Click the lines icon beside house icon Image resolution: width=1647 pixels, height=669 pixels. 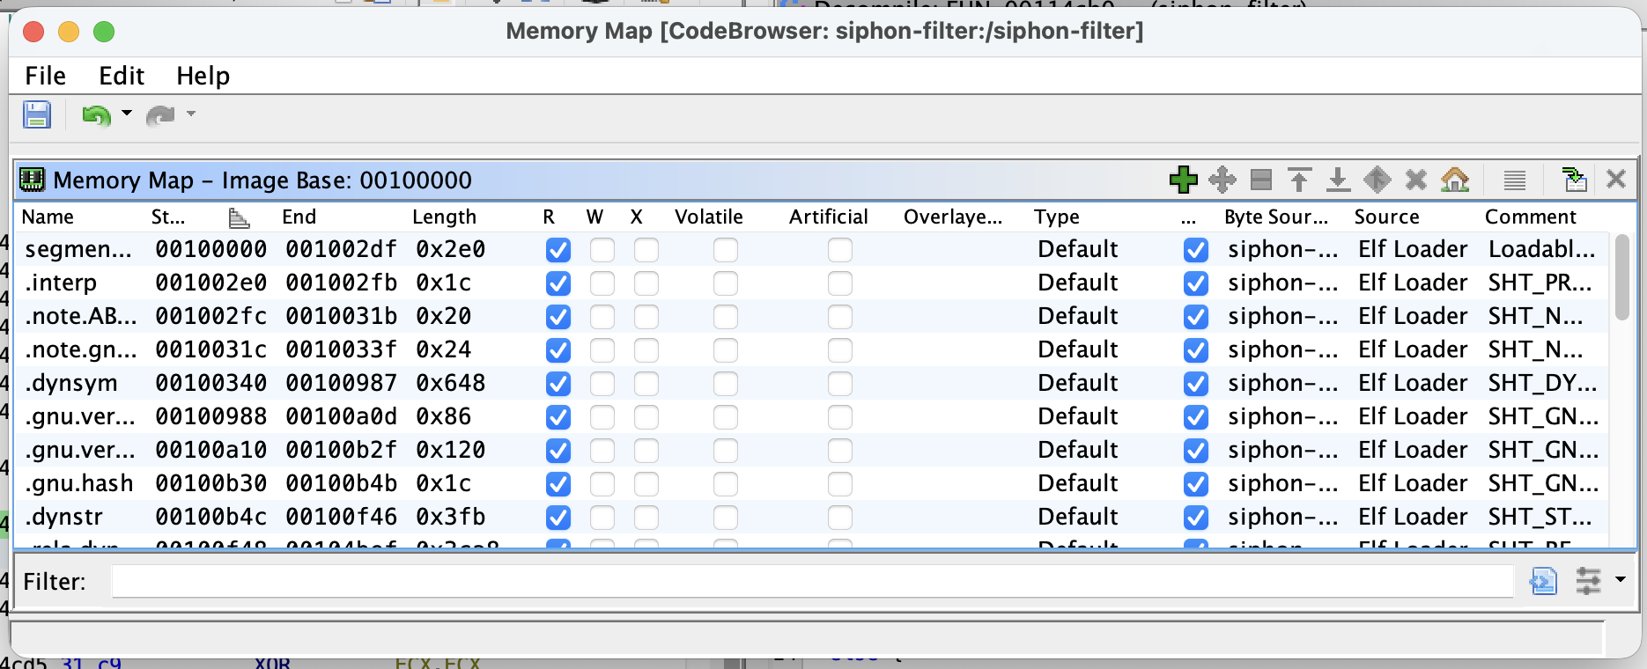[x=1515, y=180]
